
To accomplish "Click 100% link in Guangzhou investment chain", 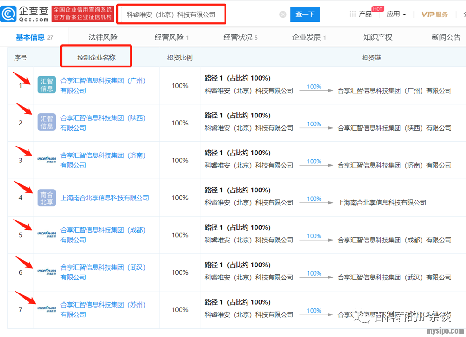I will click(x=314, y=87).
